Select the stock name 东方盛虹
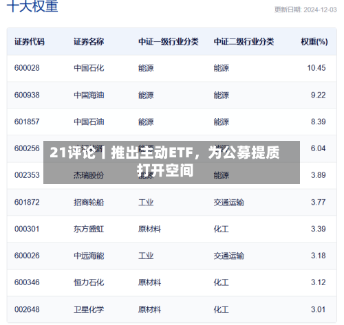Image resolution: width=344 pixels, height=325 pixels. (x=89, y=229)
